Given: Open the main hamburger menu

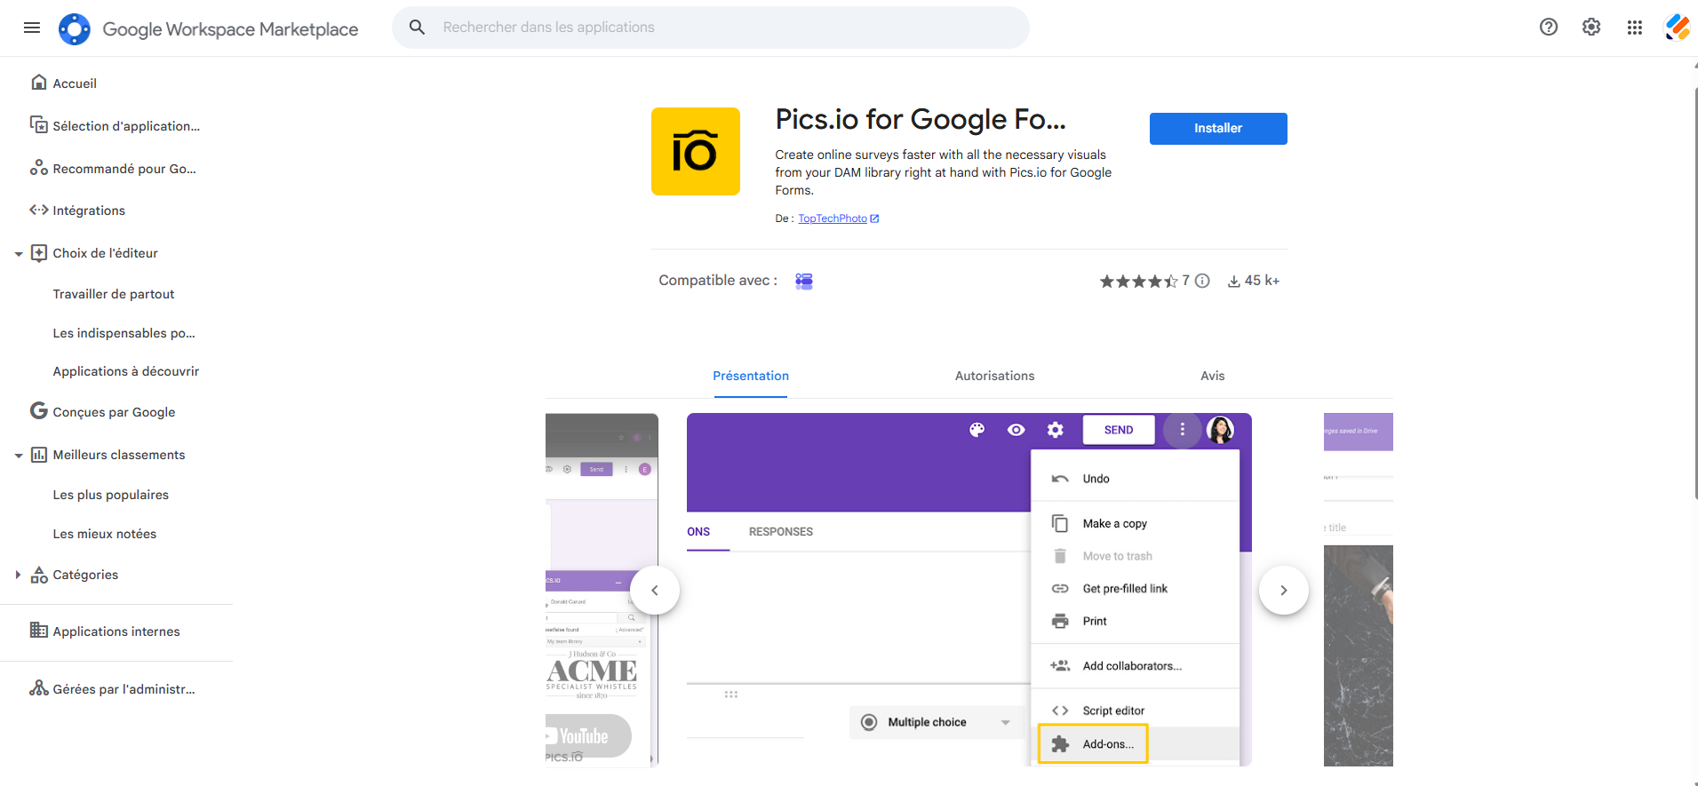Looking at the screenshot, I should click(32, 28).
